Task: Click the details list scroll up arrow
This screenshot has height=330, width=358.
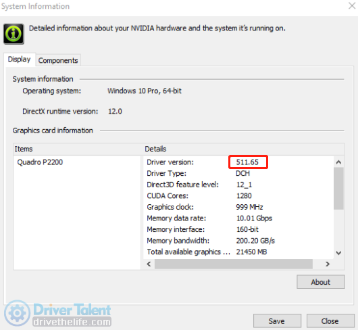Action: click(338, 162)
